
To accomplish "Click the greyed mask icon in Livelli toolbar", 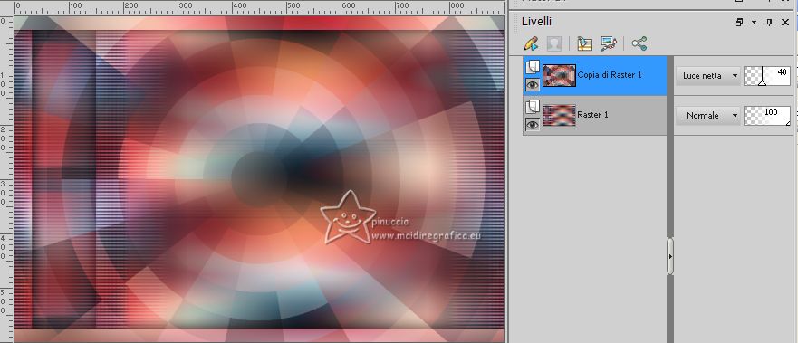I will click(553, 43).
